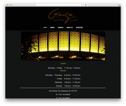Open a new tab with plus button

tap(119, 6)
